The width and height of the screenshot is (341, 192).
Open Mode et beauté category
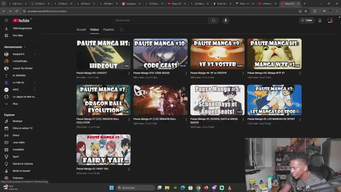click(21, 171)
